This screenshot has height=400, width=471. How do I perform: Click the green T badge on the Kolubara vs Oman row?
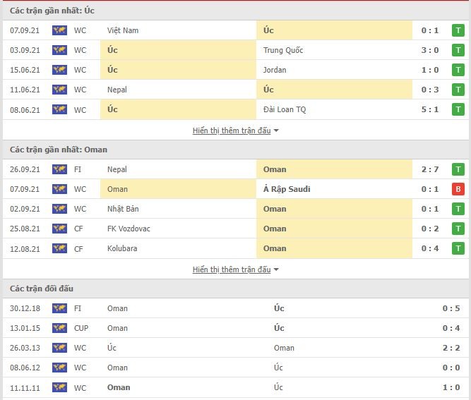(458, 249)
